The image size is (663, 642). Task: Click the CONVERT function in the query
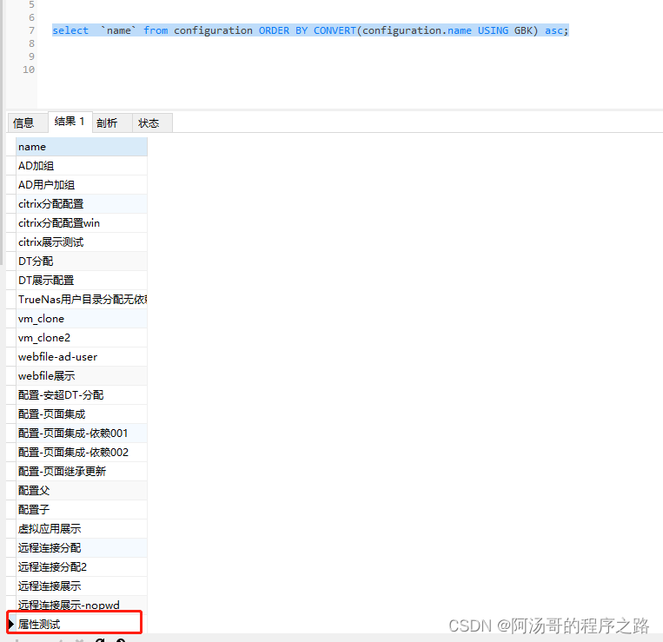click(335, 30)
